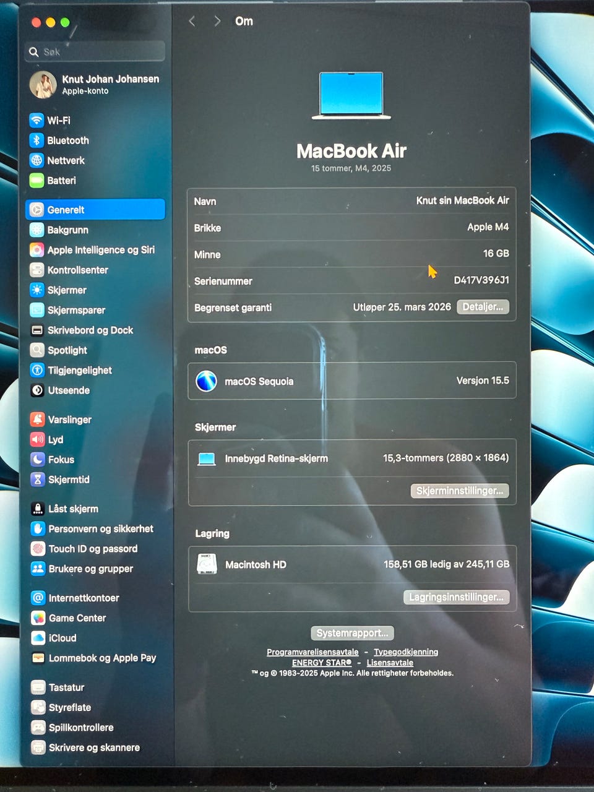Viewport: 594px width, 792px height.
Task: Open Utseende appearance icon
Action: (37, 390)
